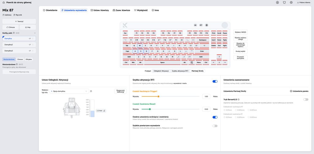Enable the Tryb Berserk2.0 switch
Viewport: 314px width, 154px height.
click(x=306, y=99)
